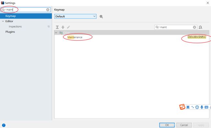211x128 pixels.
Task: Select Keymap in the settings sidebar
Action: point(26,16)
